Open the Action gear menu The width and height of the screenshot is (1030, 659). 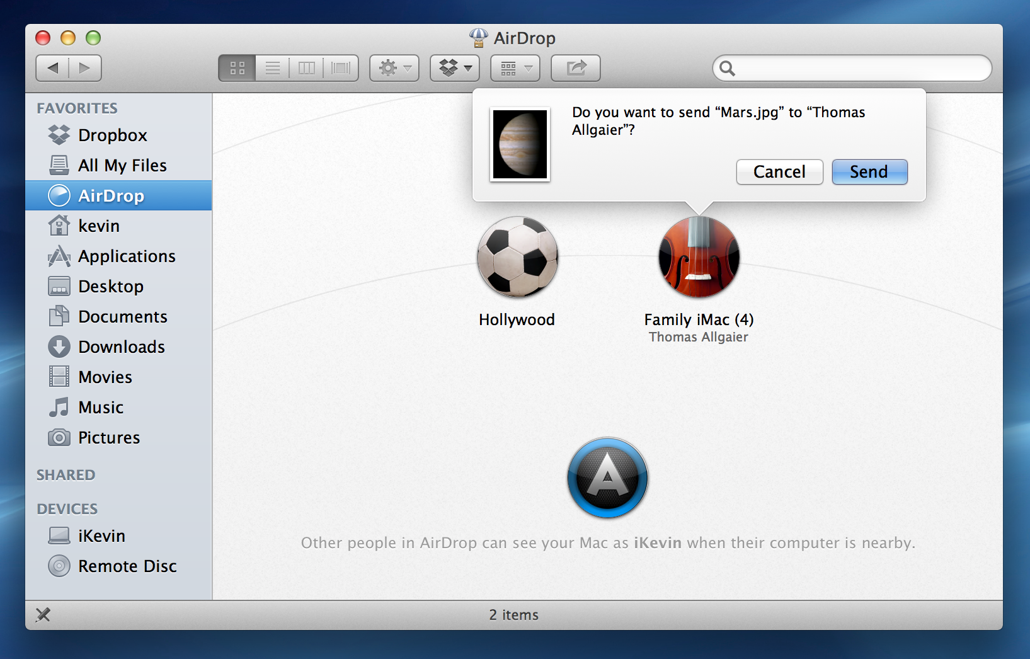pos(394,68)
